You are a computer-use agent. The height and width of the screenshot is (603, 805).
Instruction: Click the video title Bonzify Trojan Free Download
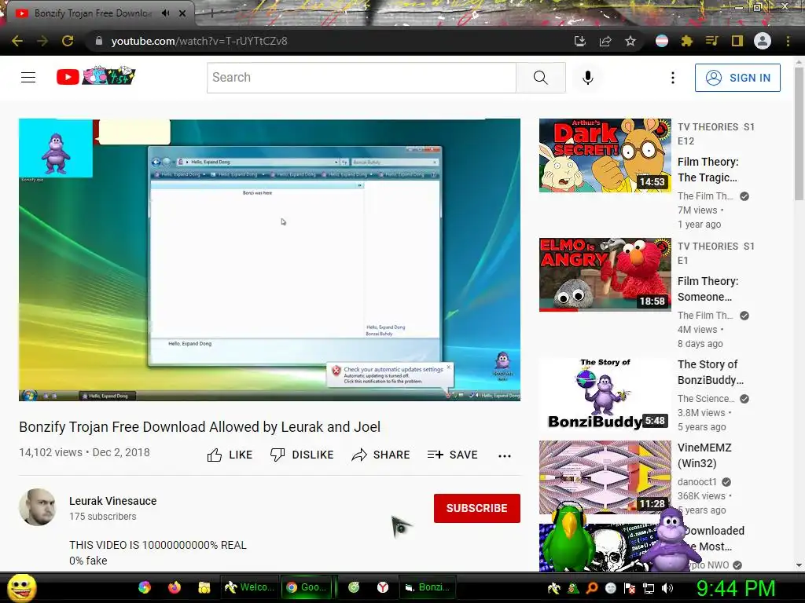point(200,426)
